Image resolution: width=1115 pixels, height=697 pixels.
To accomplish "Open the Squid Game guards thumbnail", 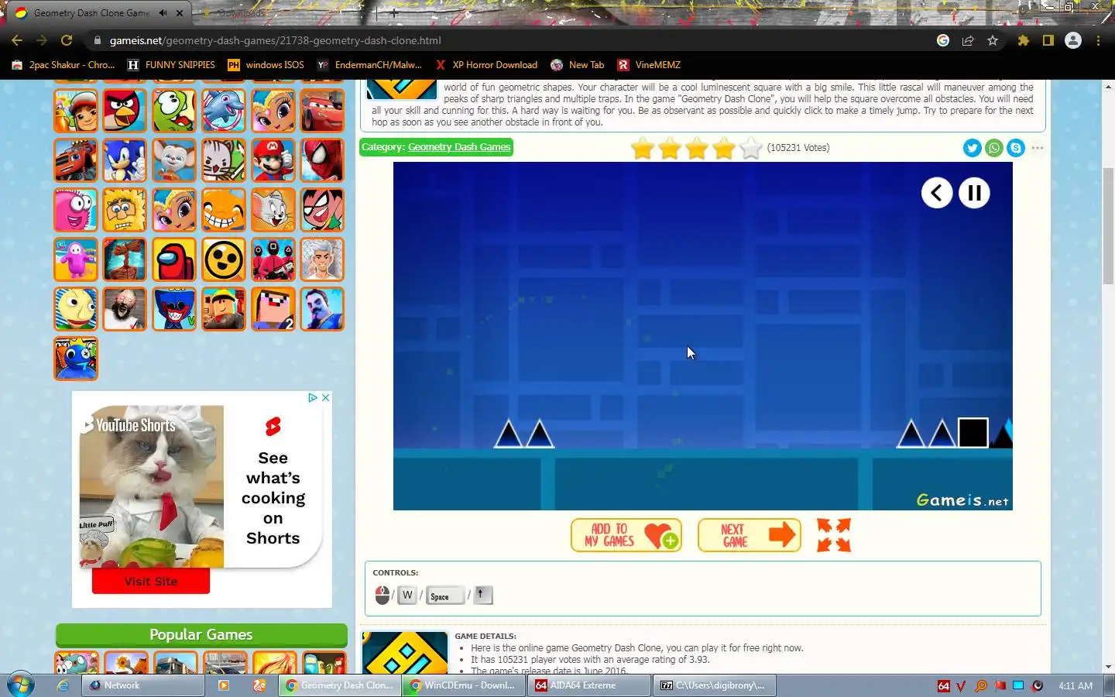I will point(273,259).
